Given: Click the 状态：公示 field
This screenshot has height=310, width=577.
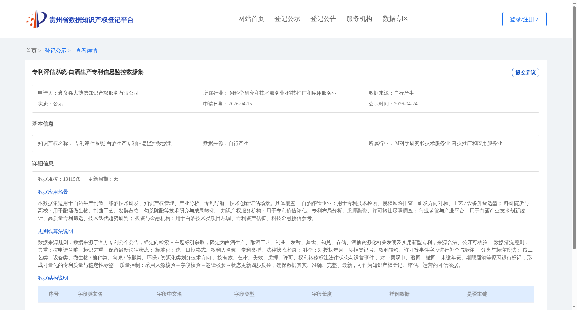Looking at the screenshot, I should pyautogui.click(x=50, y=104).
